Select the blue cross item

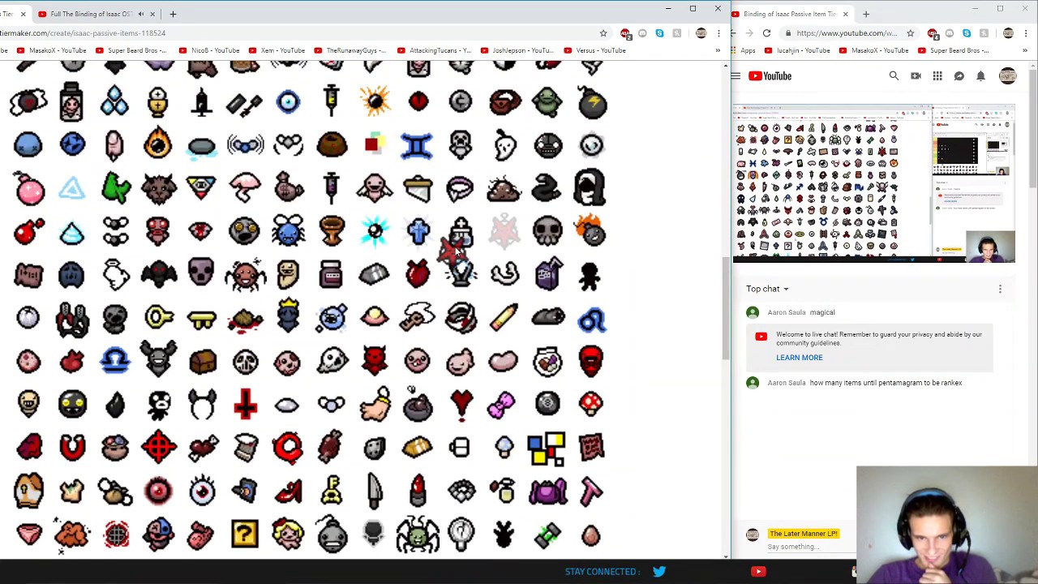(x=418, y=232)
